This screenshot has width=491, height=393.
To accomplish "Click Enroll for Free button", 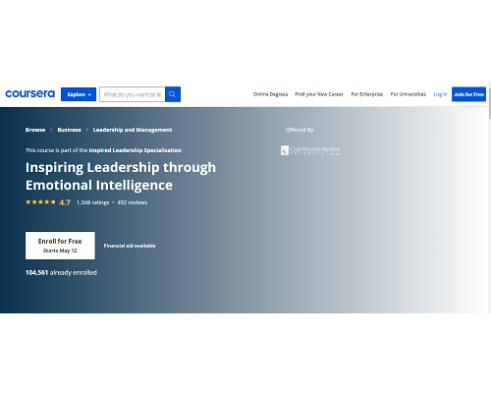I will click(x=60, y=246).
